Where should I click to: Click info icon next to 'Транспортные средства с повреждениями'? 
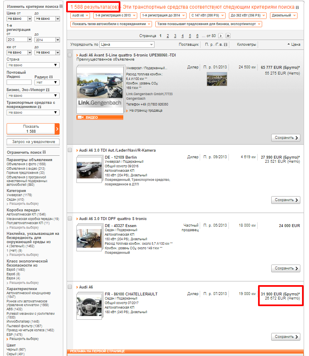[x=39, y=107]
